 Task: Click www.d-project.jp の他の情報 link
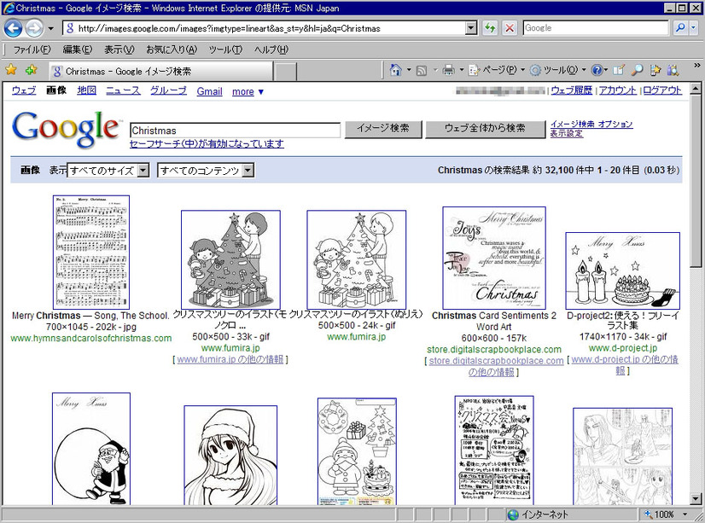point(625,365)
